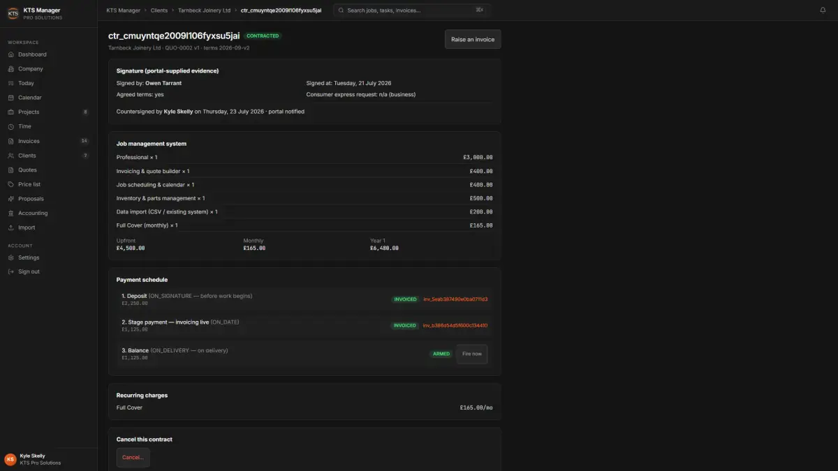Click the Invoices document icon

(11, 141)
